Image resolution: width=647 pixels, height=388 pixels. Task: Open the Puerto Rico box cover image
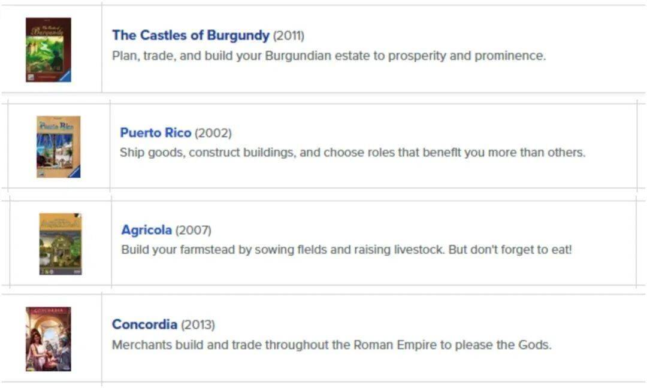58,146
